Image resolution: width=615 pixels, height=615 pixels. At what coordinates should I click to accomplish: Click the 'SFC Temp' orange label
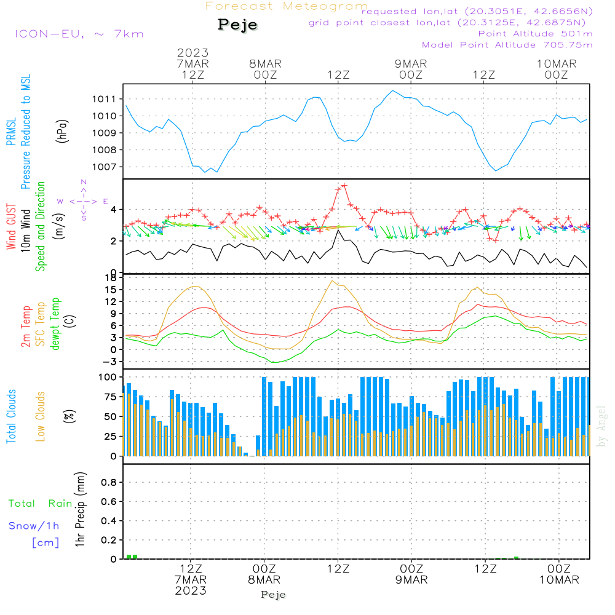click(x=41, y=324)
